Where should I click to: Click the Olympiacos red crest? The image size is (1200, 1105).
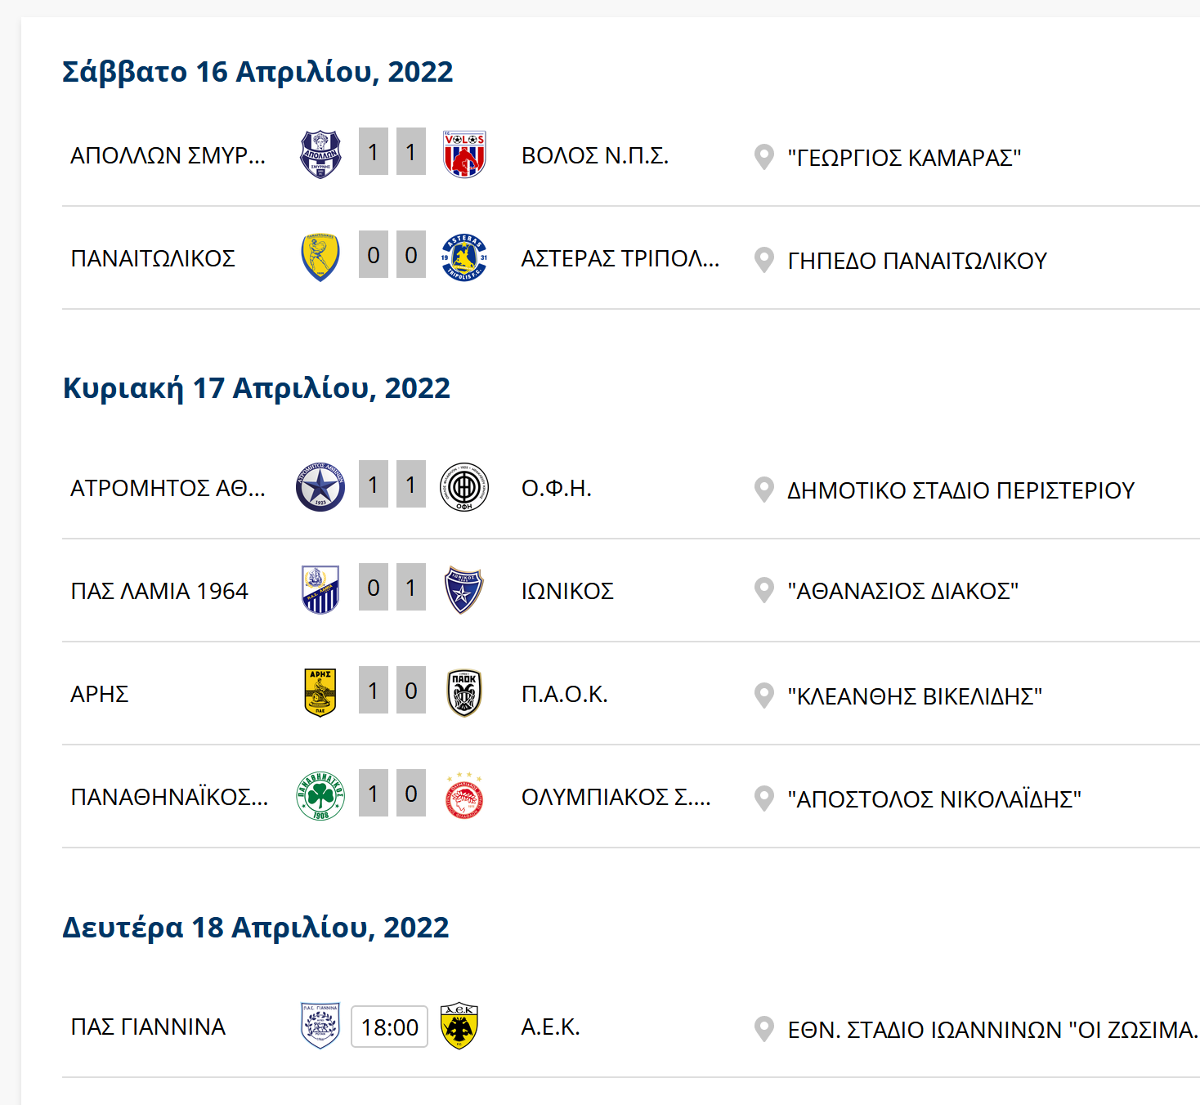[x=464, y=796]
